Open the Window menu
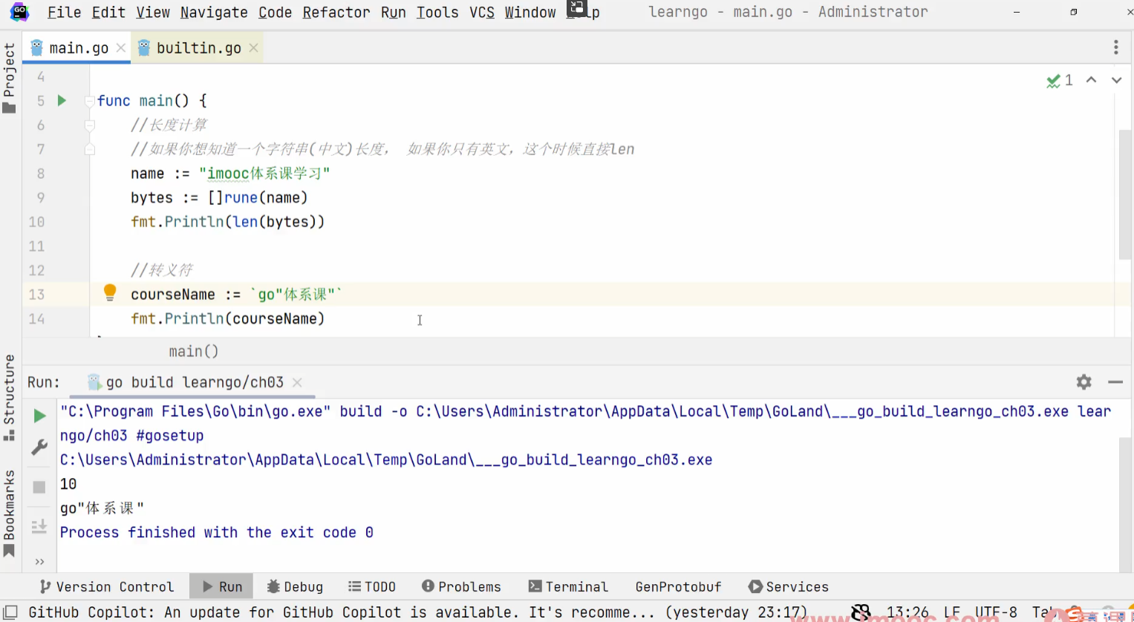This screenshot has height=622, width=1134. [530, 12]
